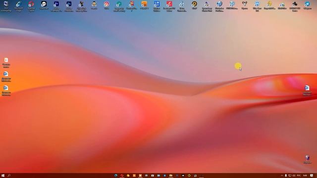Image resolution: width=317 pixels, height=178 pixels.
Task: Switch the РУС input language indicator
Action: (299, 176)
